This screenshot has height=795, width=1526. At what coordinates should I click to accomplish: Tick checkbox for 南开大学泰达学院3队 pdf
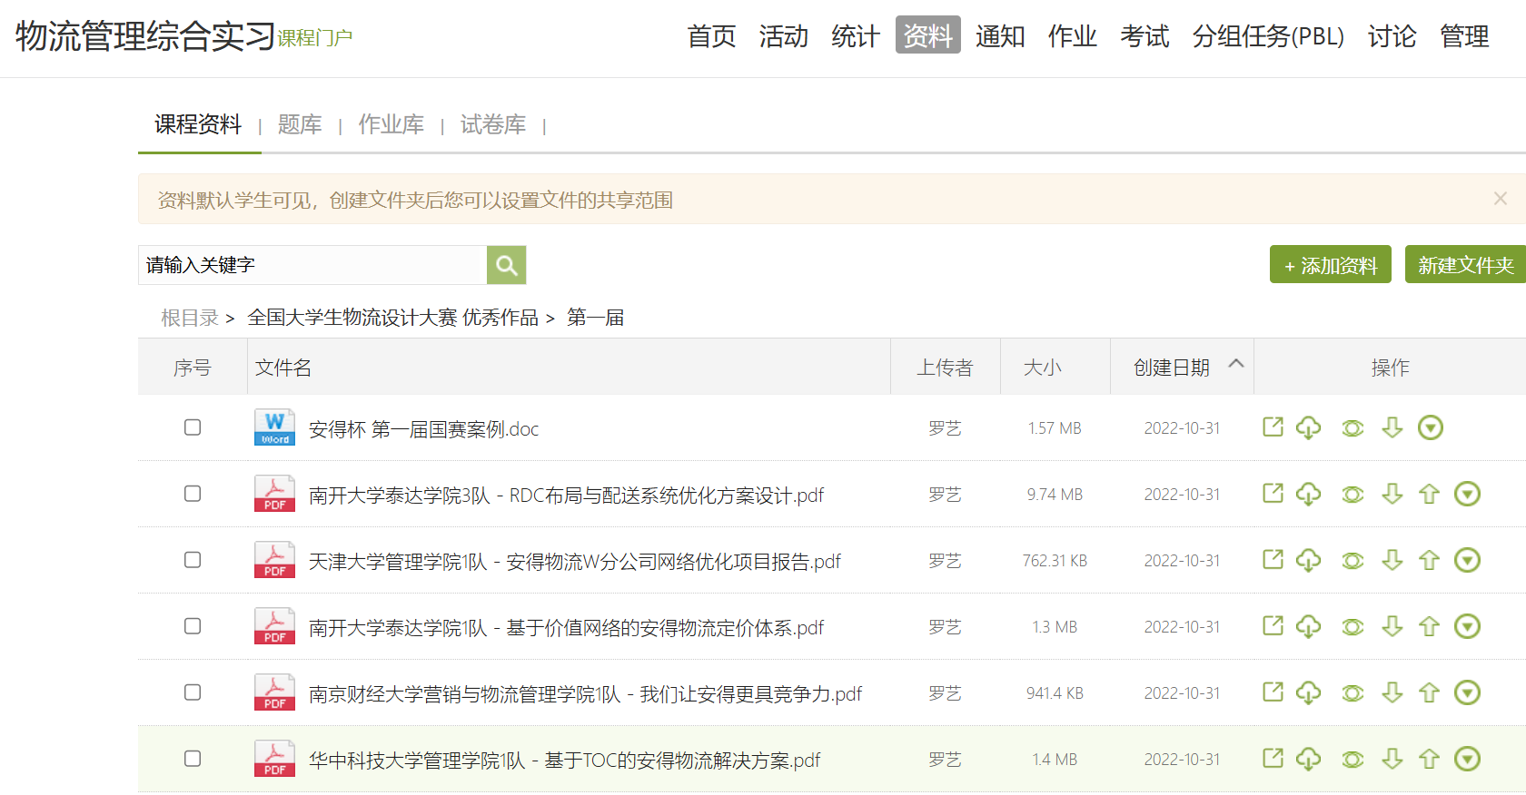click(193, 493)
